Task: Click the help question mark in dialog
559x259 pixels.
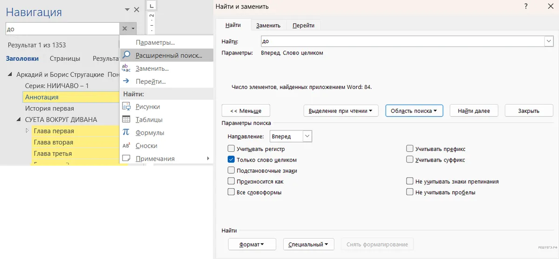Action: [526, 7]
